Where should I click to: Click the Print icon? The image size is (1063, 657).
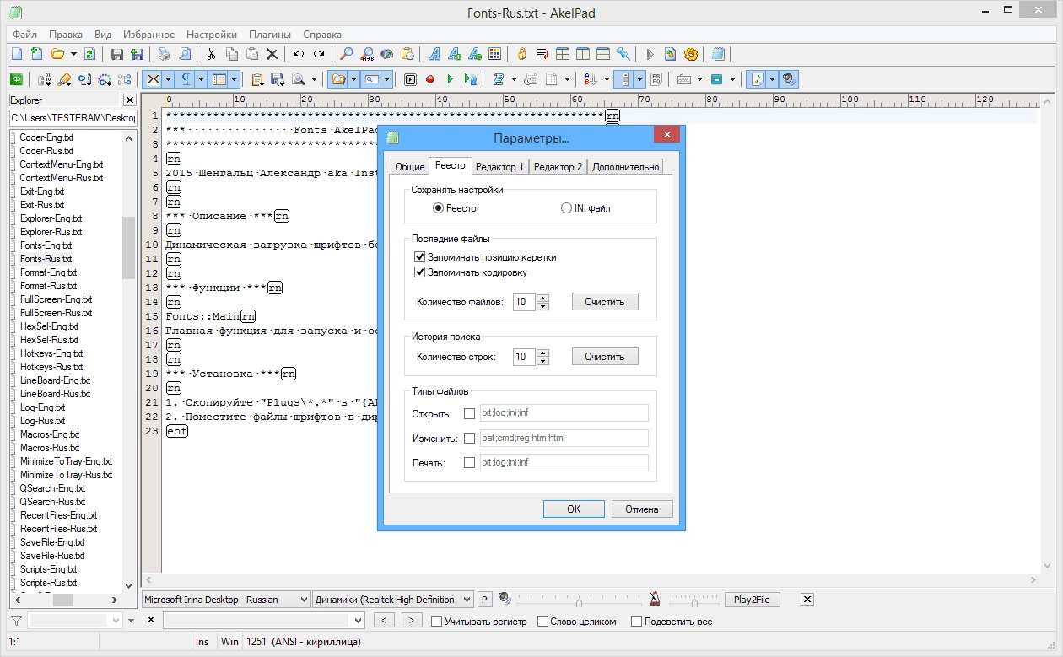click(x=165, y=54)
